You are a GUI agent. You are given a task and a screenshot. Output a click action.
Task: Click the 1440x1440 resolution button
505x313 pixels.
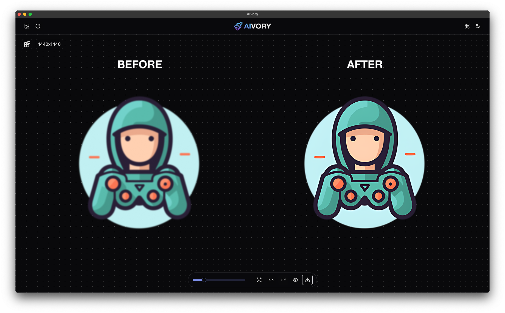coord(49,44)
